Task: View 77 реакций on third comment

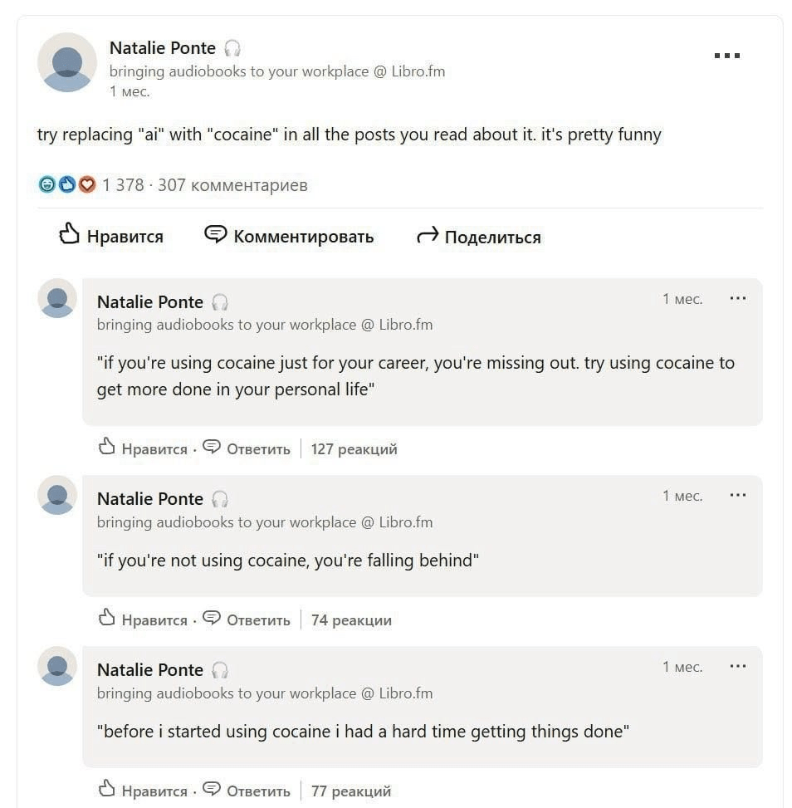Action: coord(350,791)
